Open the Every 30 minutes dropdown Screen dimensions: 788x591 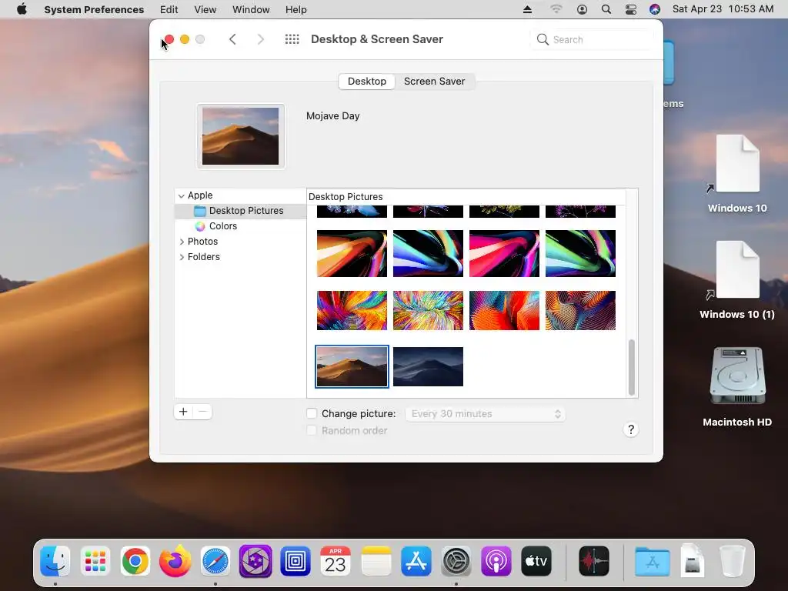pyautogui.click(x=485, y=413)
